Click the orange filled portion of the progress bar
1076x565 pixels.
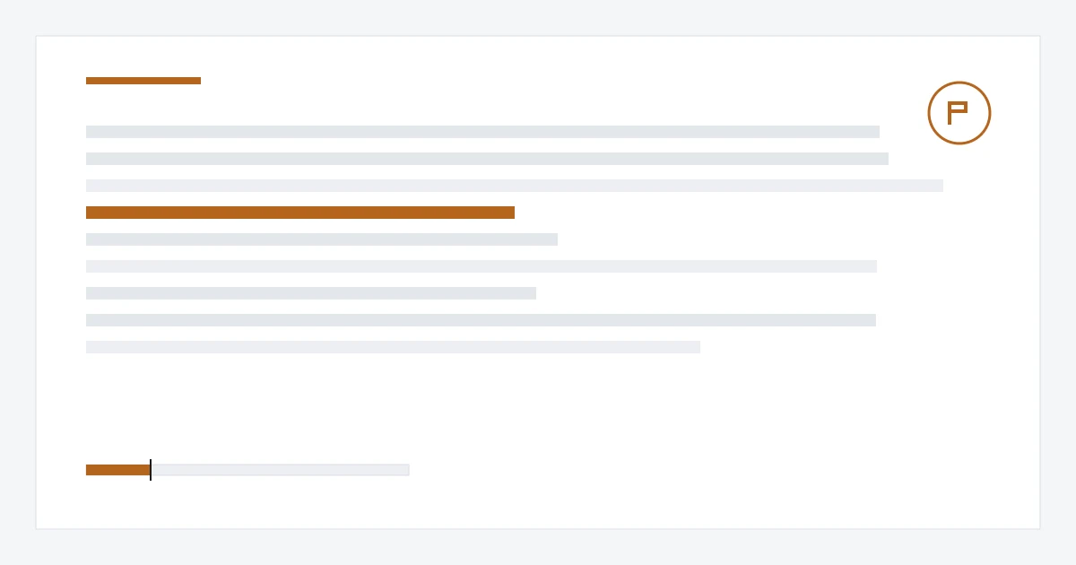(118, 470)
